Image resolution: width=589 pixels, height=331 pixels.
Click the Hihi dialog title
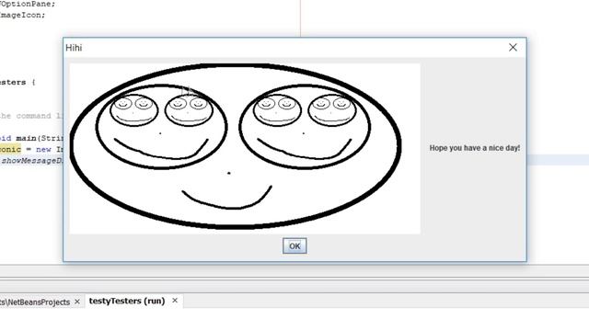(74, 48)
